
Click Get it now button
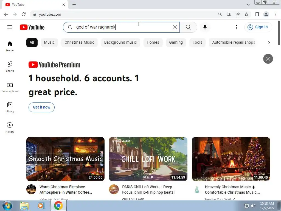click(x=42, y=107)
